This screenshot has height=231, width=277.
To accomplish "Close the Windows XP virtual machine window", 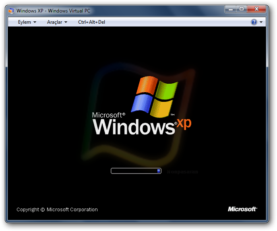I will pyautogui.click(x=256, y=9).
